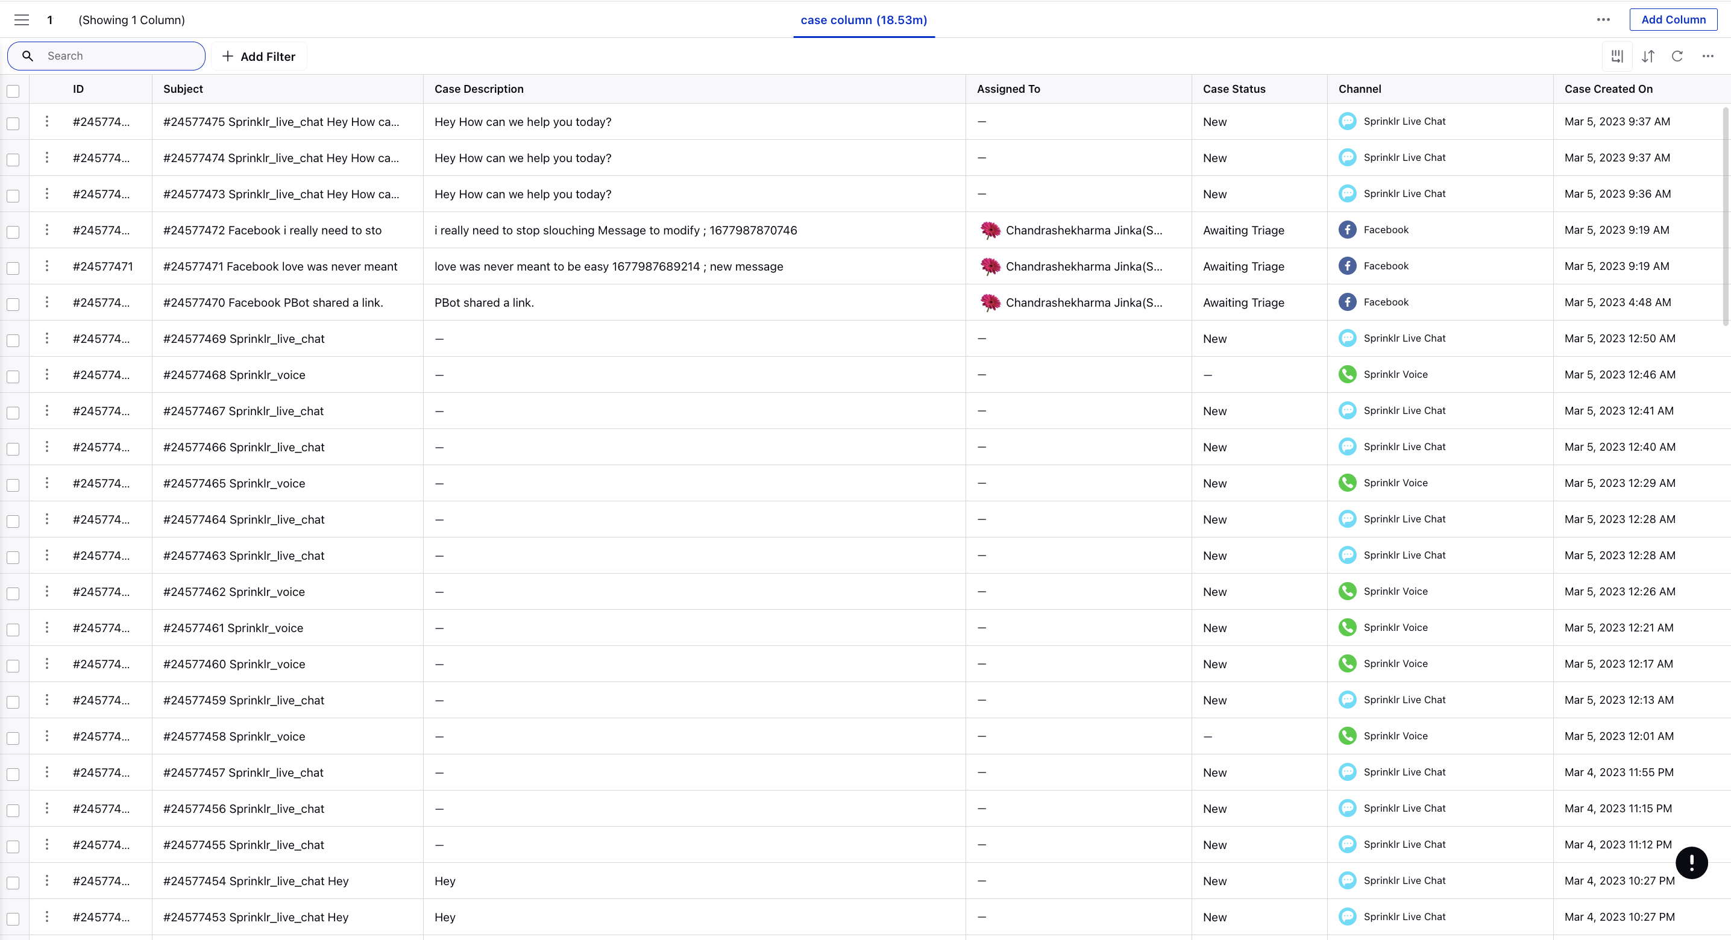
Task: Check the box for case #24577453
Action: point(13,918)
